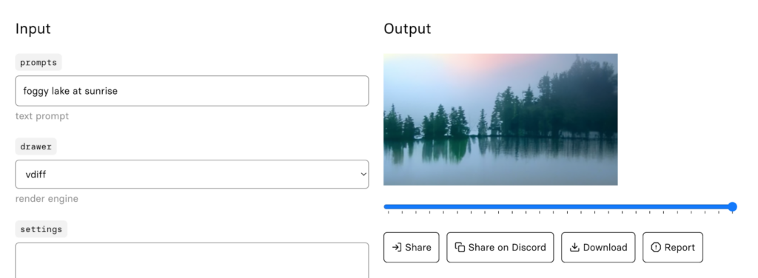Click inside the empty settings text area

(192, 260)
